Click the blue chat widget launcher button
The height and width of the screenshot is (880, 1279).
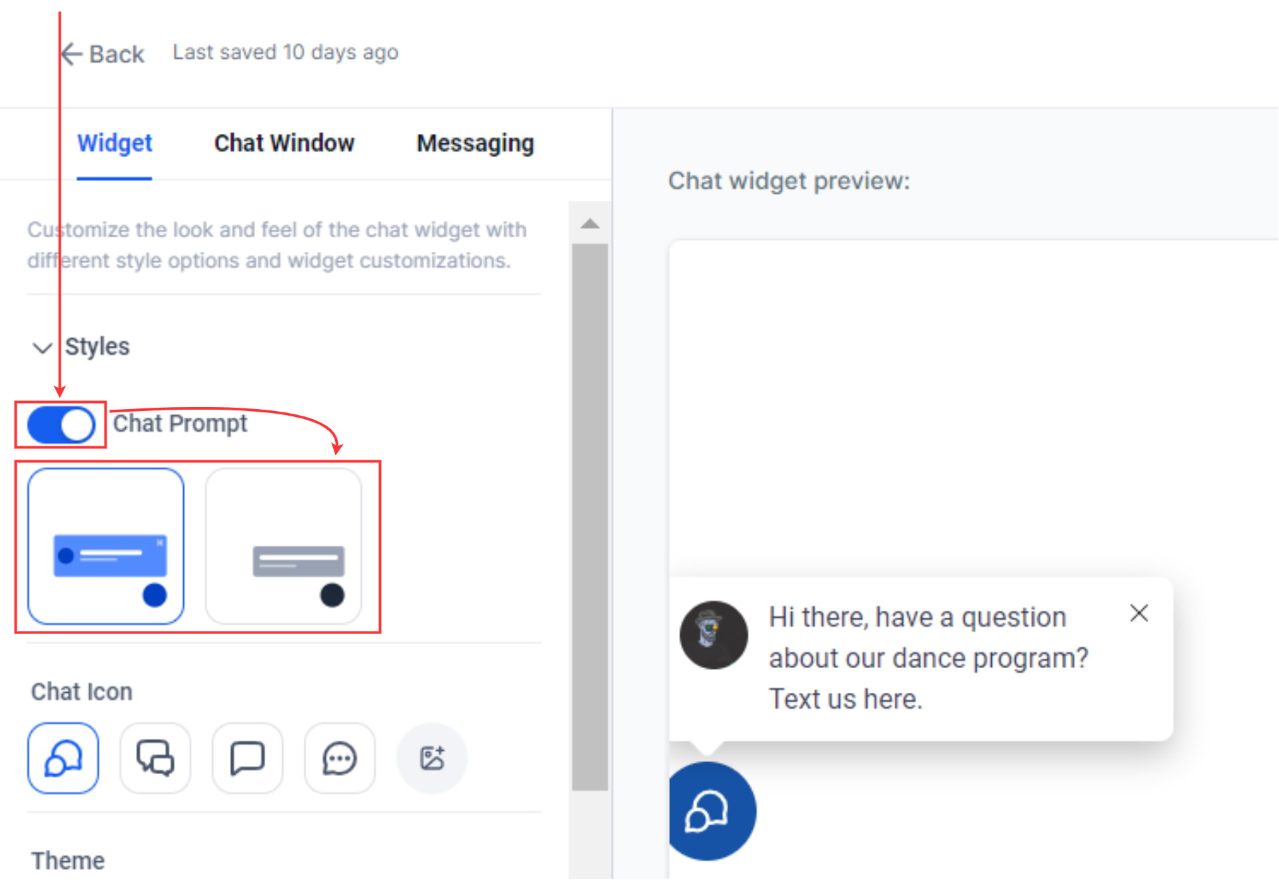pos(709,811)
